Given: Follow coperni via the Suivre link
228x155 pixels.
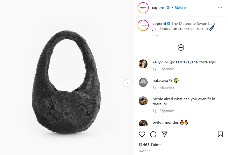Looking at the screenshot, I should 180,8.
